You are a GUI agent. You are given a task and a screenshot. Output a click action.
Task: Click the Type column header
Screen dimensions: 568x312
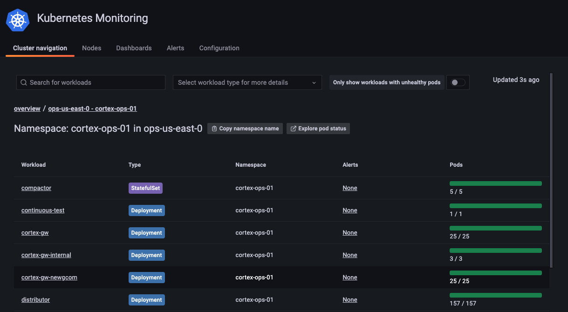coord(135,165)
